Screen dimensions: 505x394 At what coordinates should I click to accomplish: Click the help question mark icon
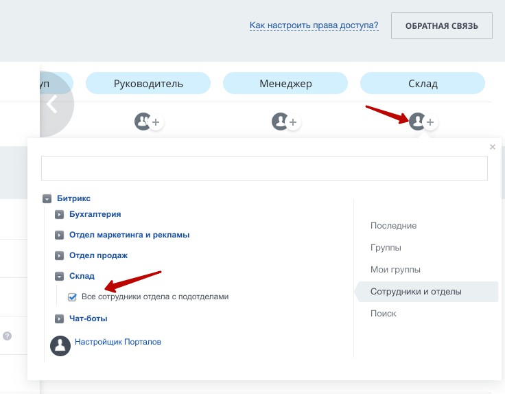coord(8,336)
